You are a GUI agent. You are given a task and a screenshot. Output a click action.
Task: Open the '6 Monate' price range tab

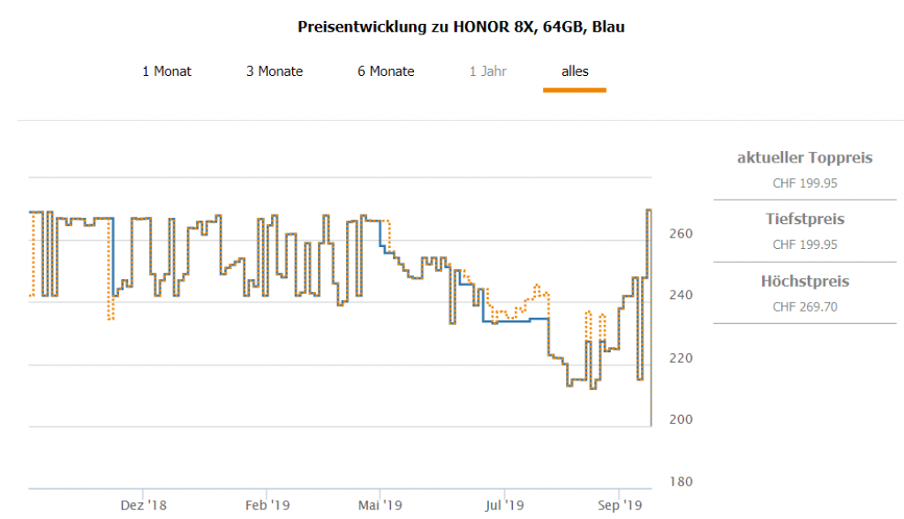tap(386, 71)
